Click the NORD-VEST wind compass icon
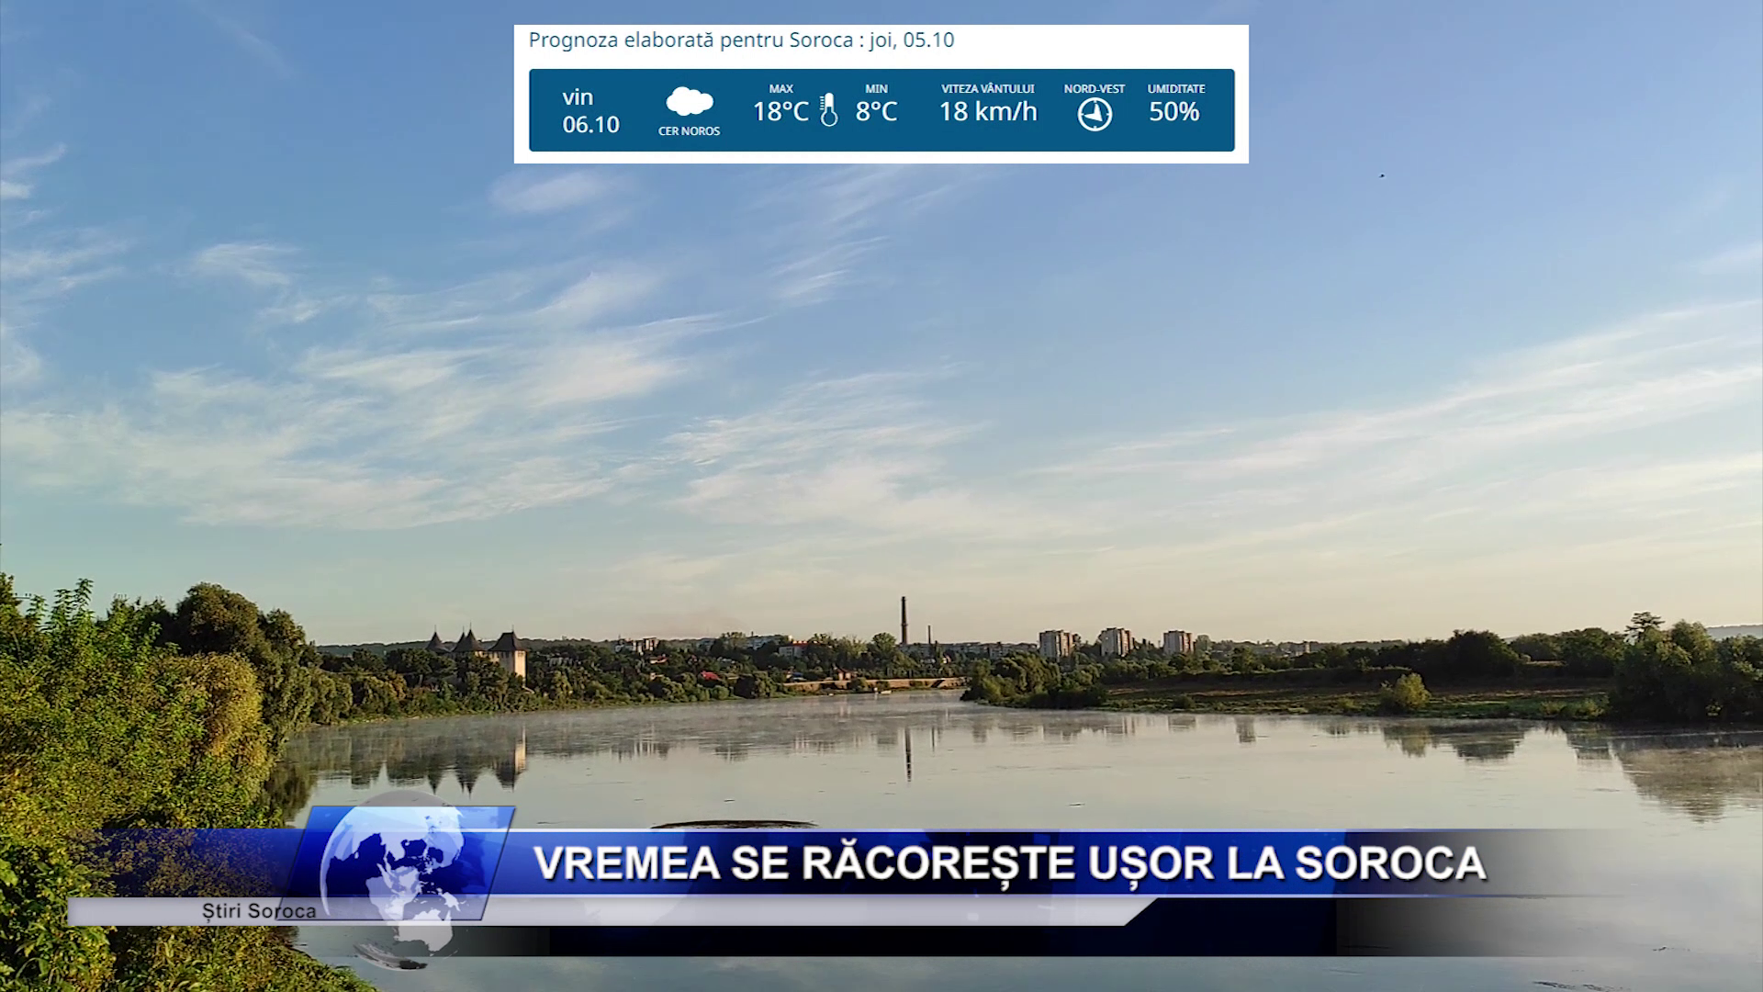The height and width of the screenshot is (992, 1763). click(1093, 114)
